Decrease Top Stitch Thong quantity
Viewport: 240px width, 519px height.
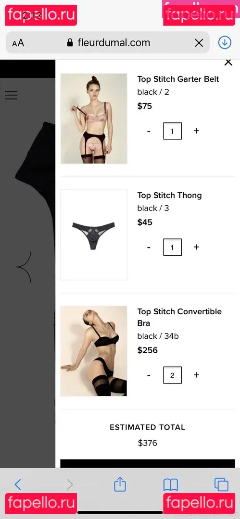[149, 247]
